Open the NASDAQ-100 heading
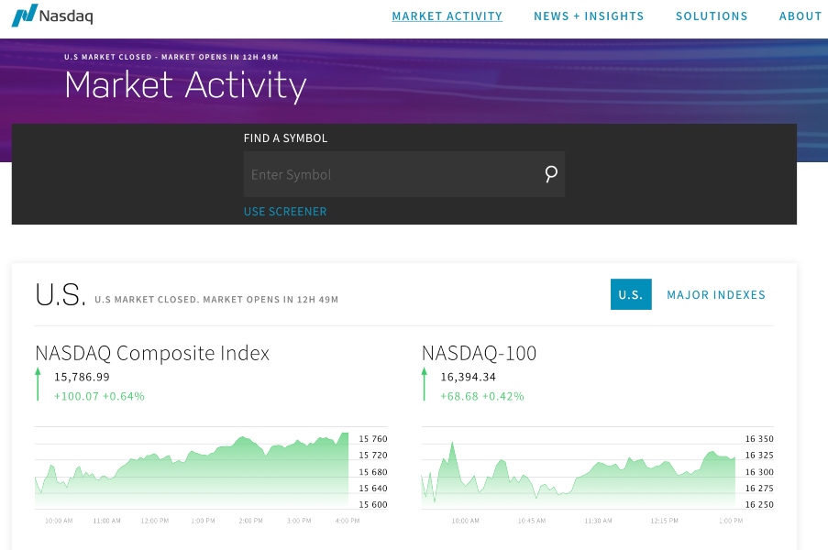 479,353
